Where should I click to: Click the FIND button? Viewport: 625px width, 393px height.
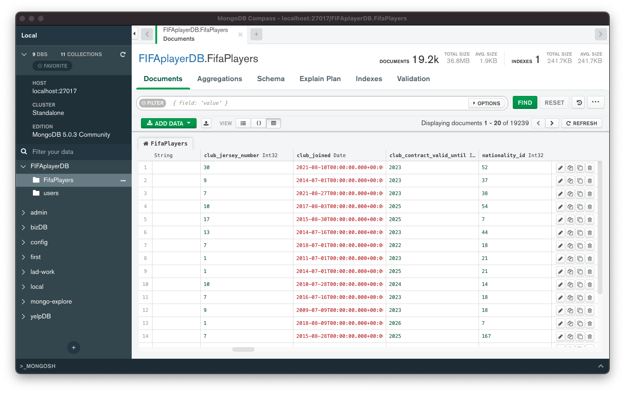pyautogui.click(x=525, y=102)
